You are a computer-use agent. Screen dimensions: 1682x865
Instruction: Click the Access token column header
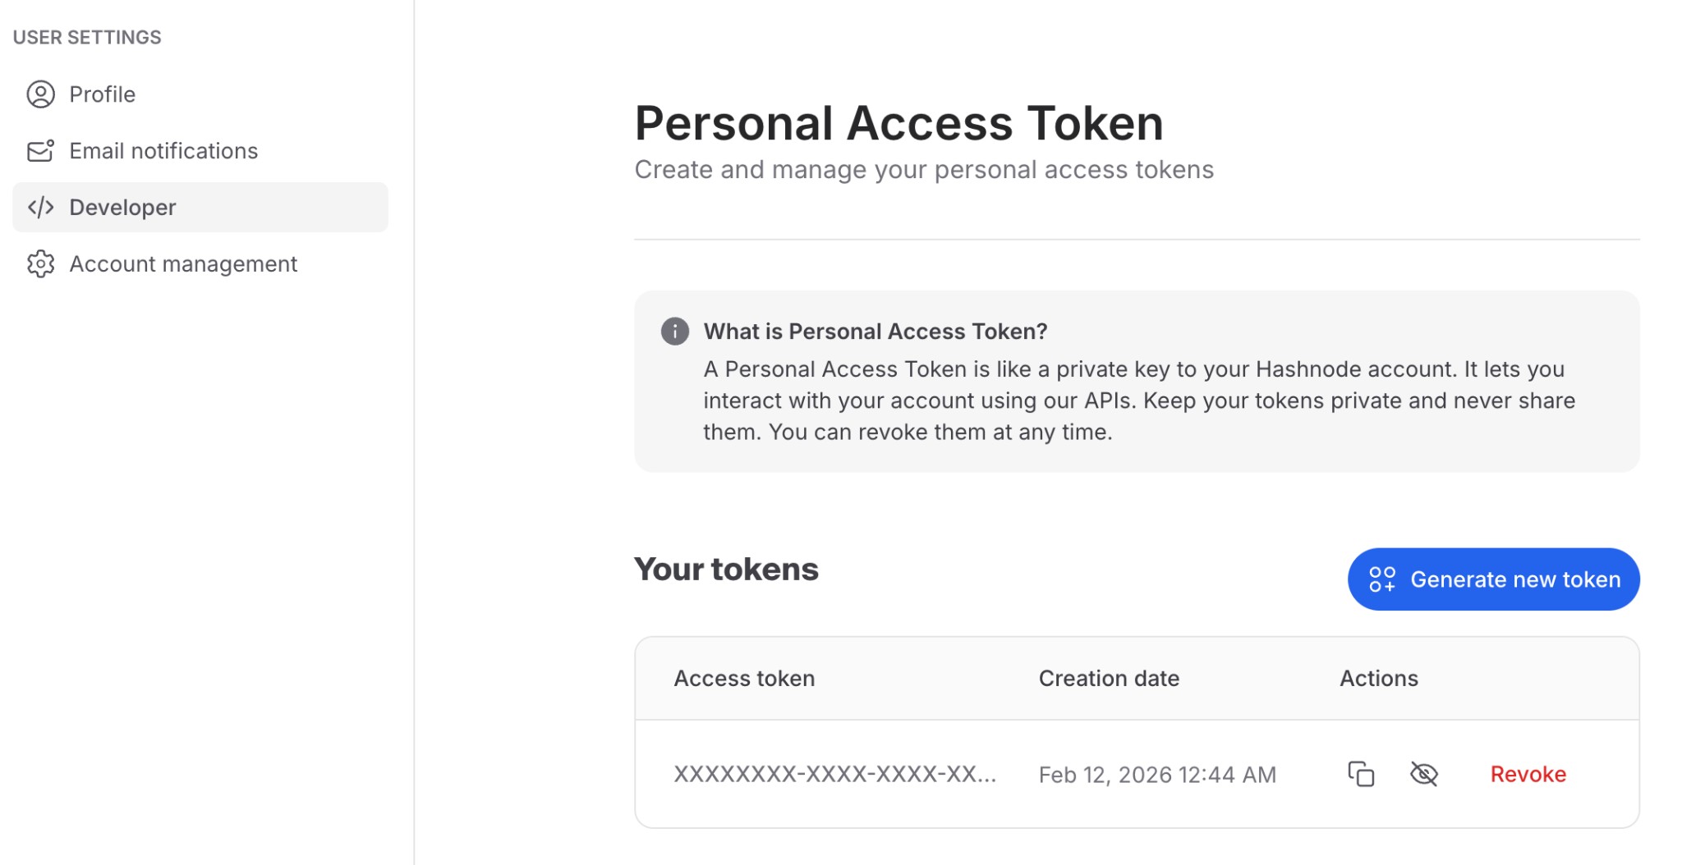click(743, 678)
